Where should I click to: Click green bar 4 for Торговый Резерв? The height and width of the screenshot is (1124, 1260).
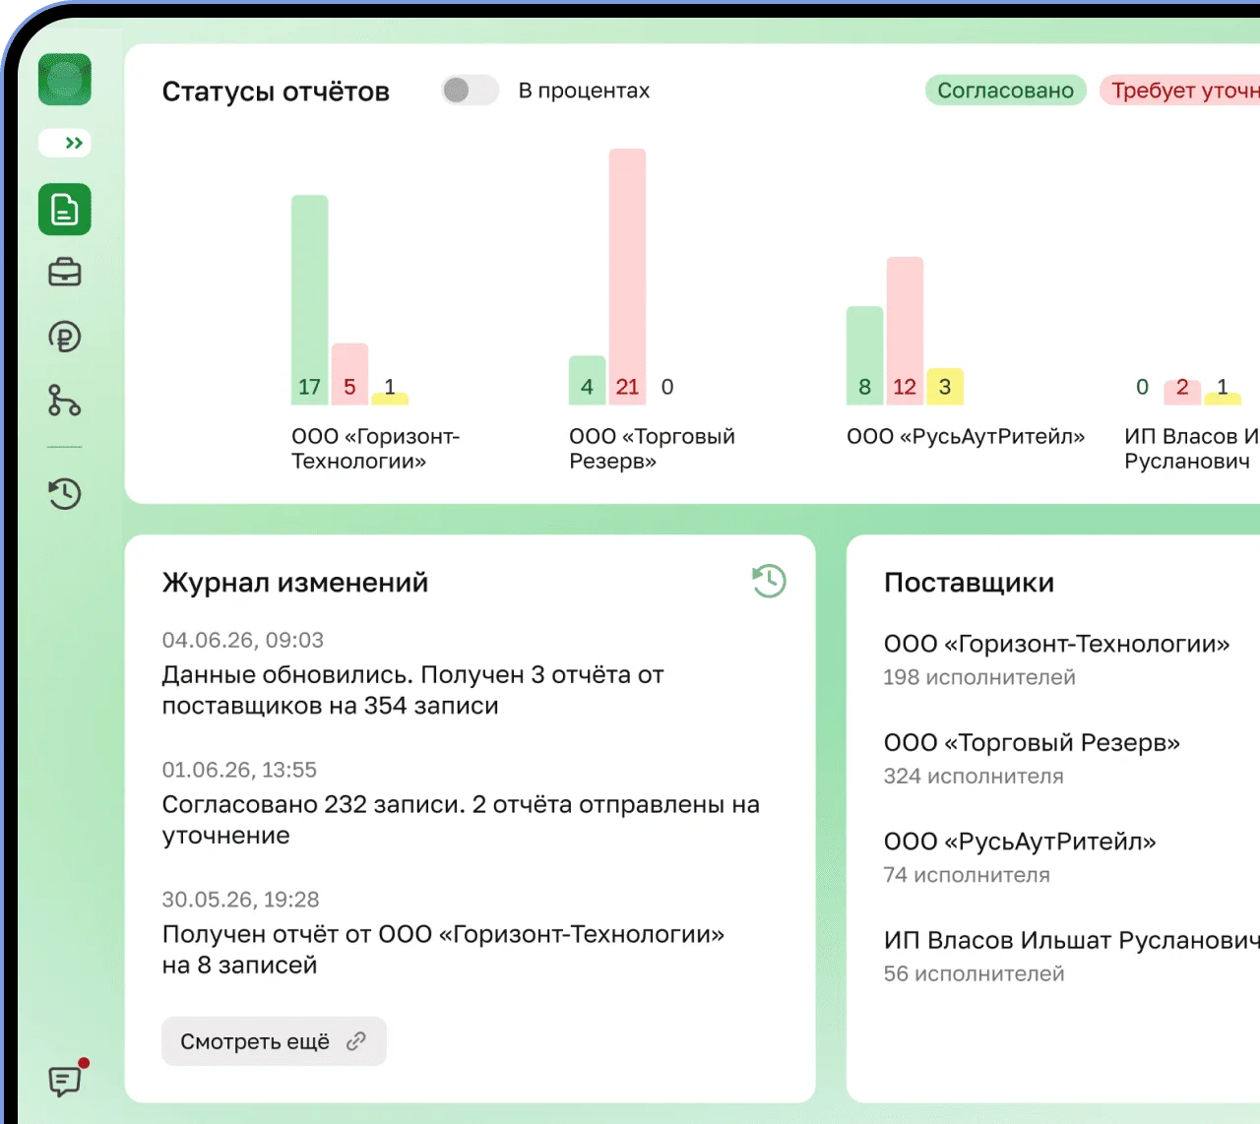[587, 380]
